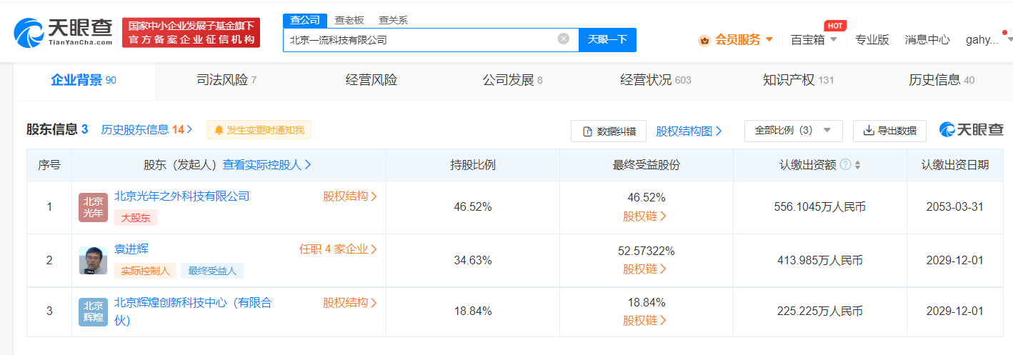Click the 认缴出资日期 column header

pos(955,164)
